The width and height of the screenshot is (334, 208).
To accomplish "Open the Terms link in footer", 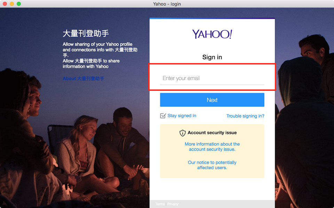I will (160, 204).
